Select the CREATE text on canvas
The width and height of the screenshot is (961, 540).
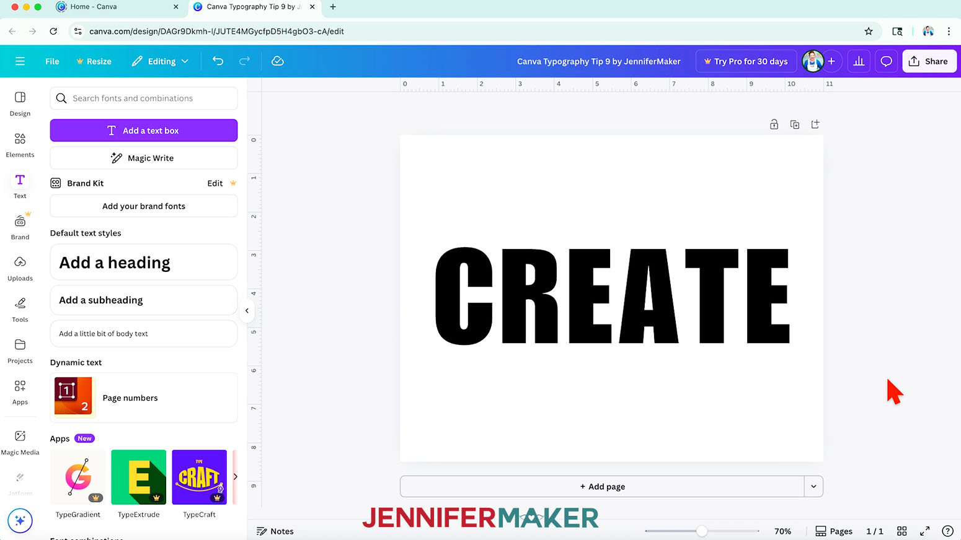click(x=613, y=296)
